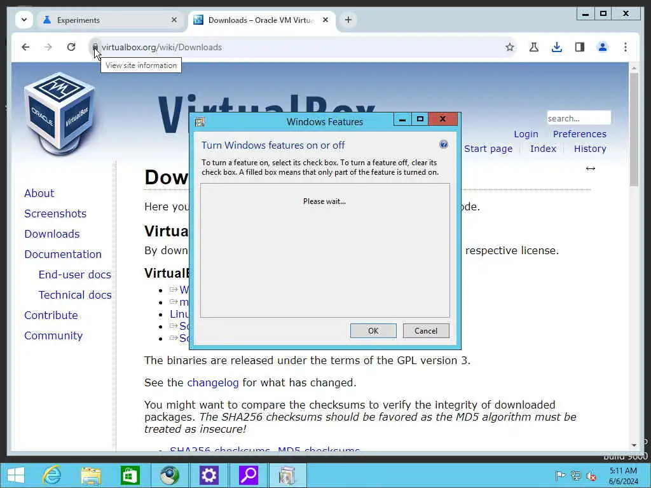Click the page vertical scrollbar thumb
651x488 pixels.
(x=634, y=130)
